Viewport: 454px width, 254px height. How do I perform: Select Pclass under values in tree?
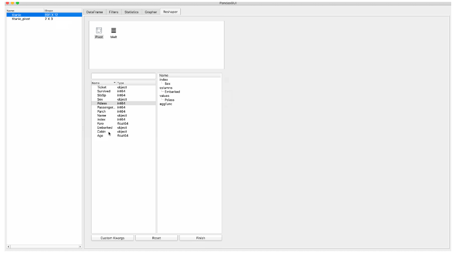170,100
